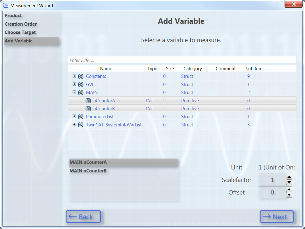Sort by the Size column header
The width and height of the screenshot is (305, 229).
coord(170,69)
